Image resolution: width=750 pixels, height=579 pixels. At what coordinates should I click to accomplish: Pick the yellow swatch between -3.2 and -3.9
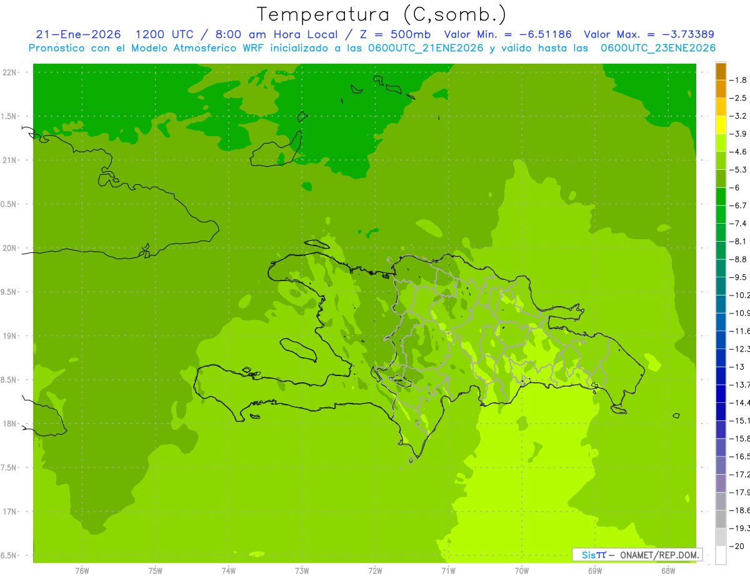[x=721, y=125]
